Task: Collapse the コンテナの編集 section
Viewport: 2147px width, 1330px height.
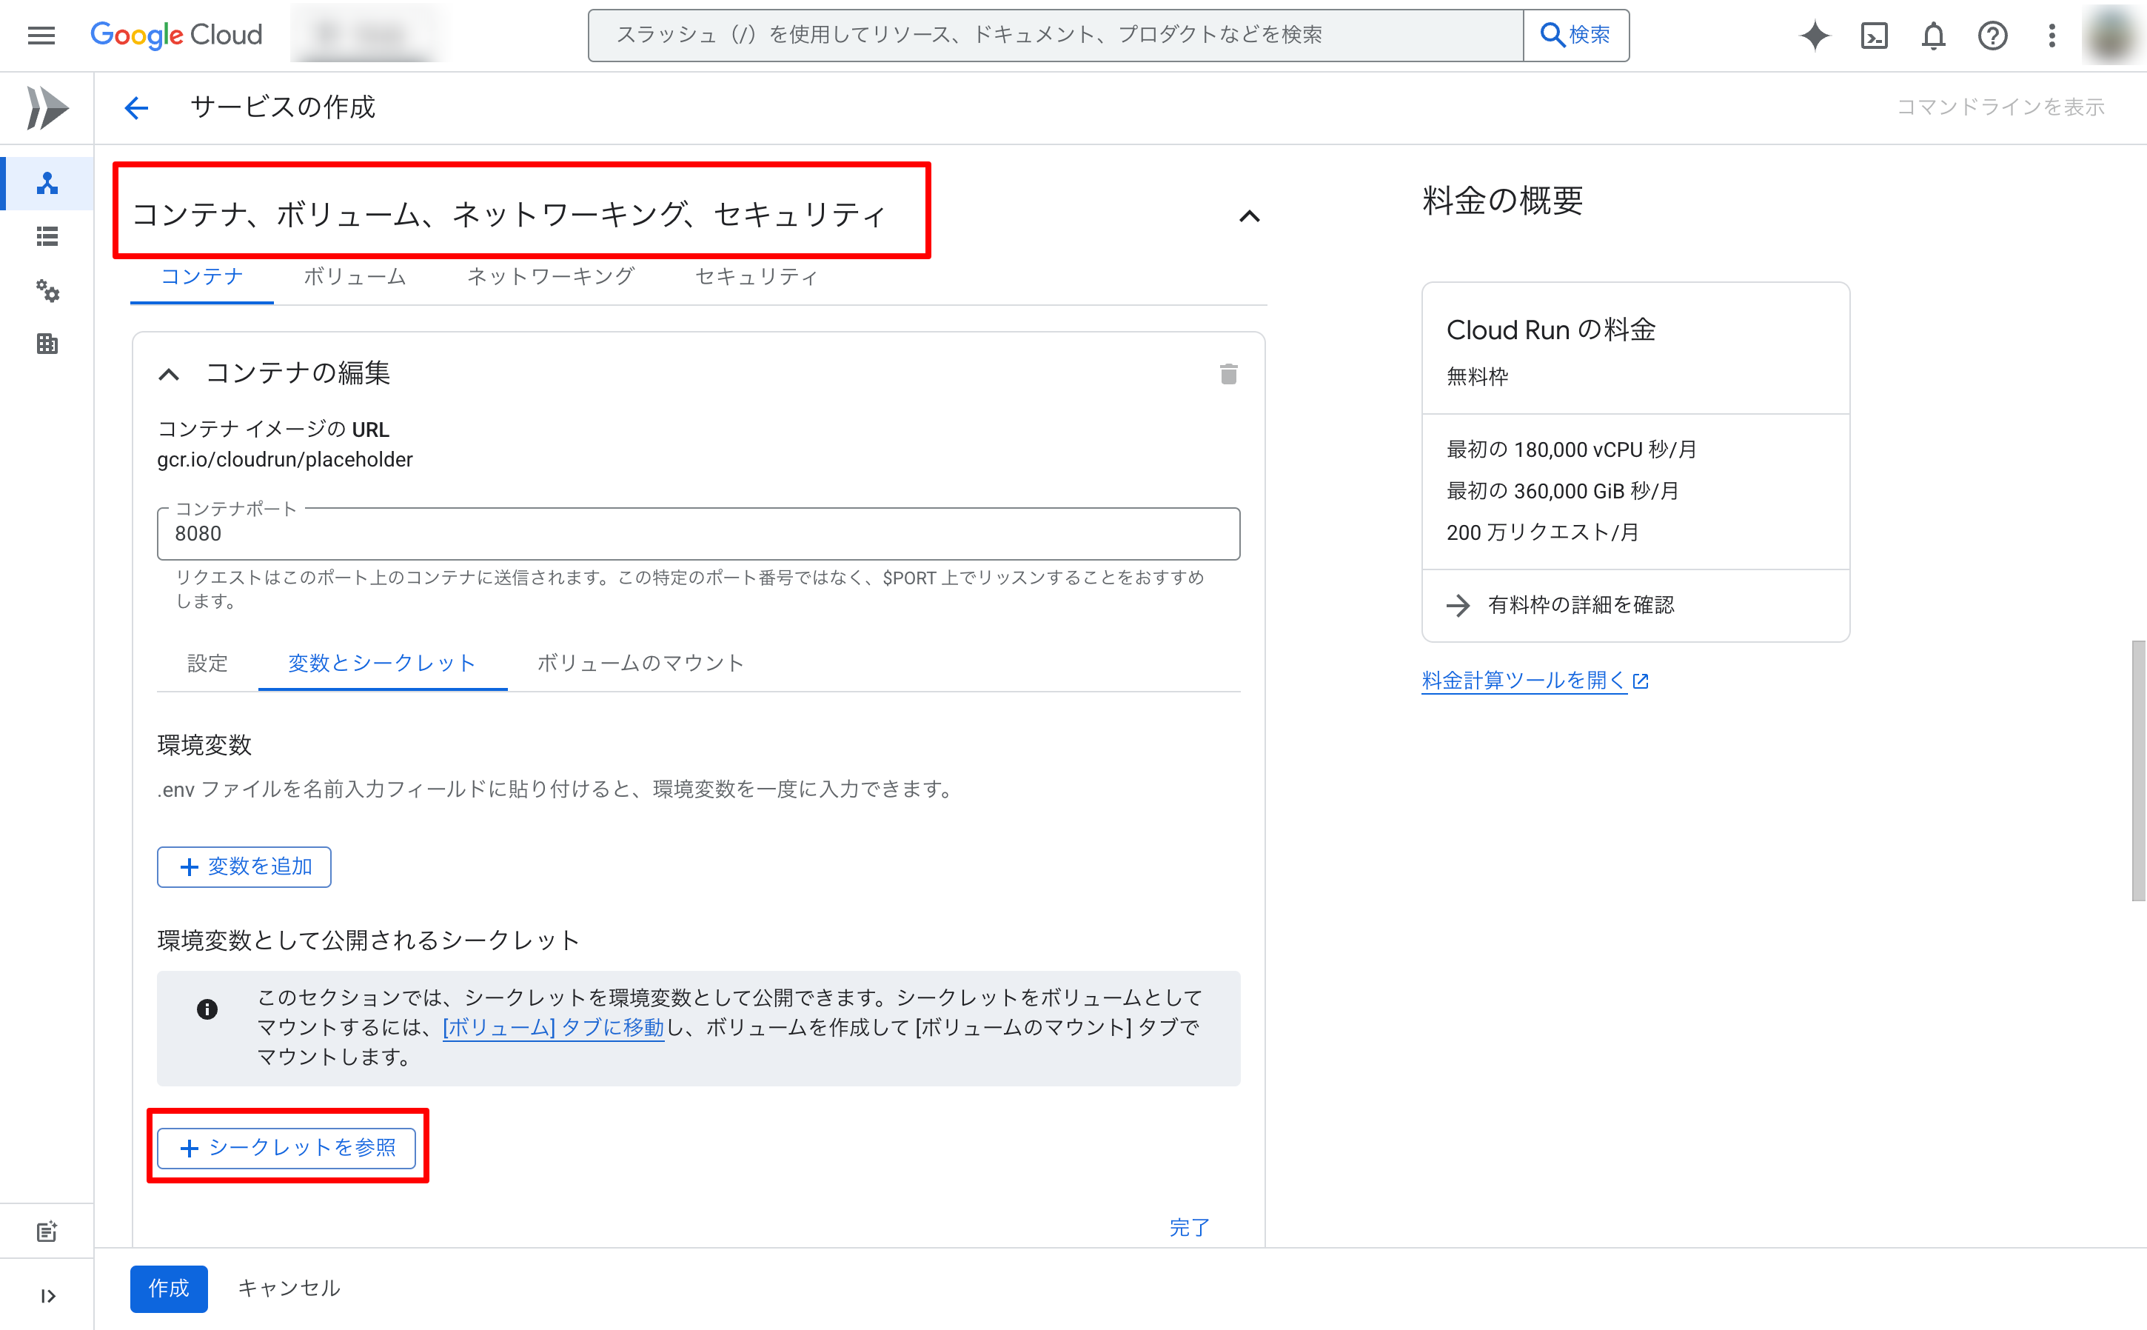Action: point(169,375)
